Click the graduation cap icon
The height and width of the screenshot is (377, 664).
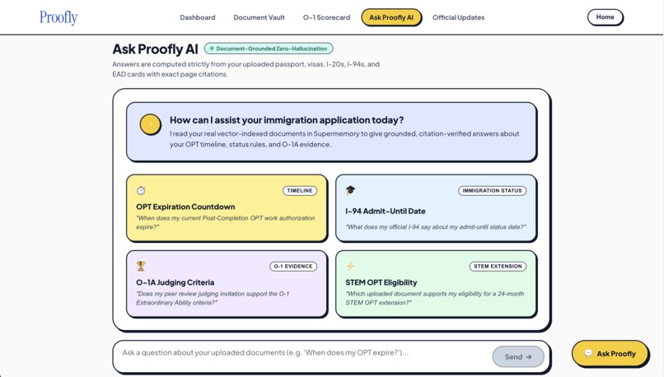point(350,190)
